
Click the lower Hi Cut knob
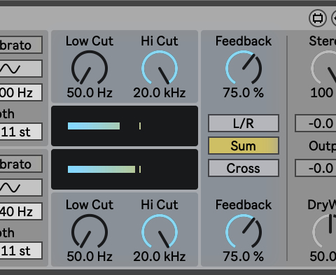tap(160, 232)
